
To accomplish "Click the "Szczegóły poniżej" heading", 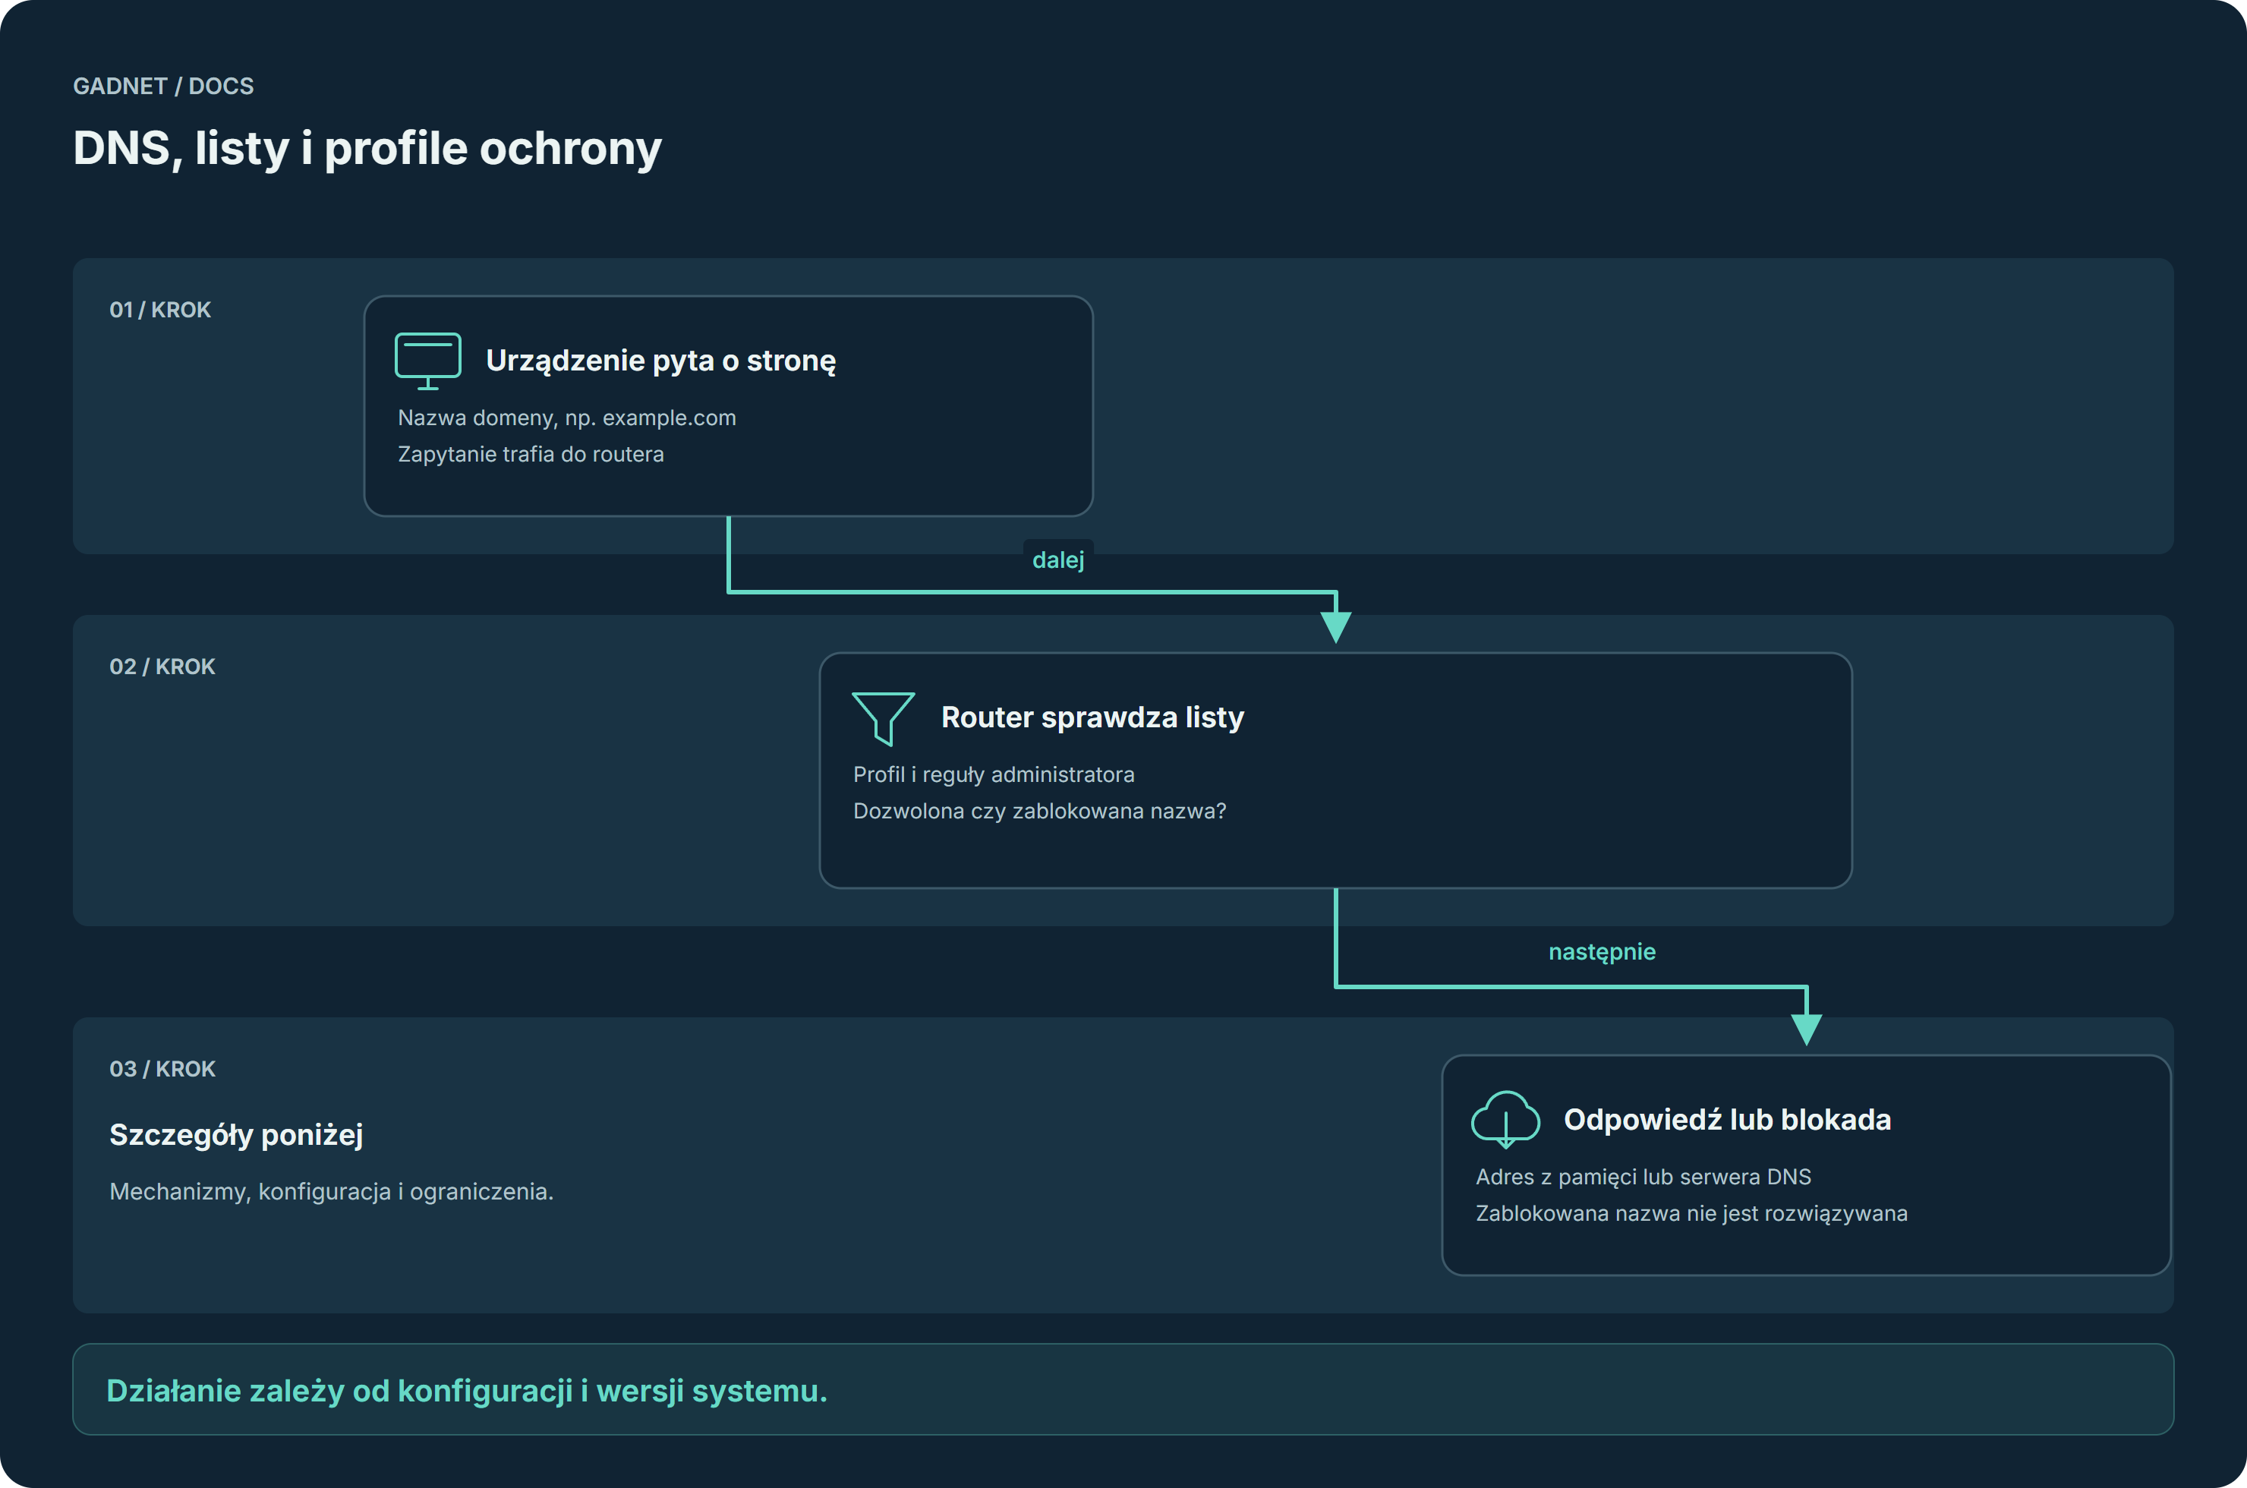I will pos(236,1136).
